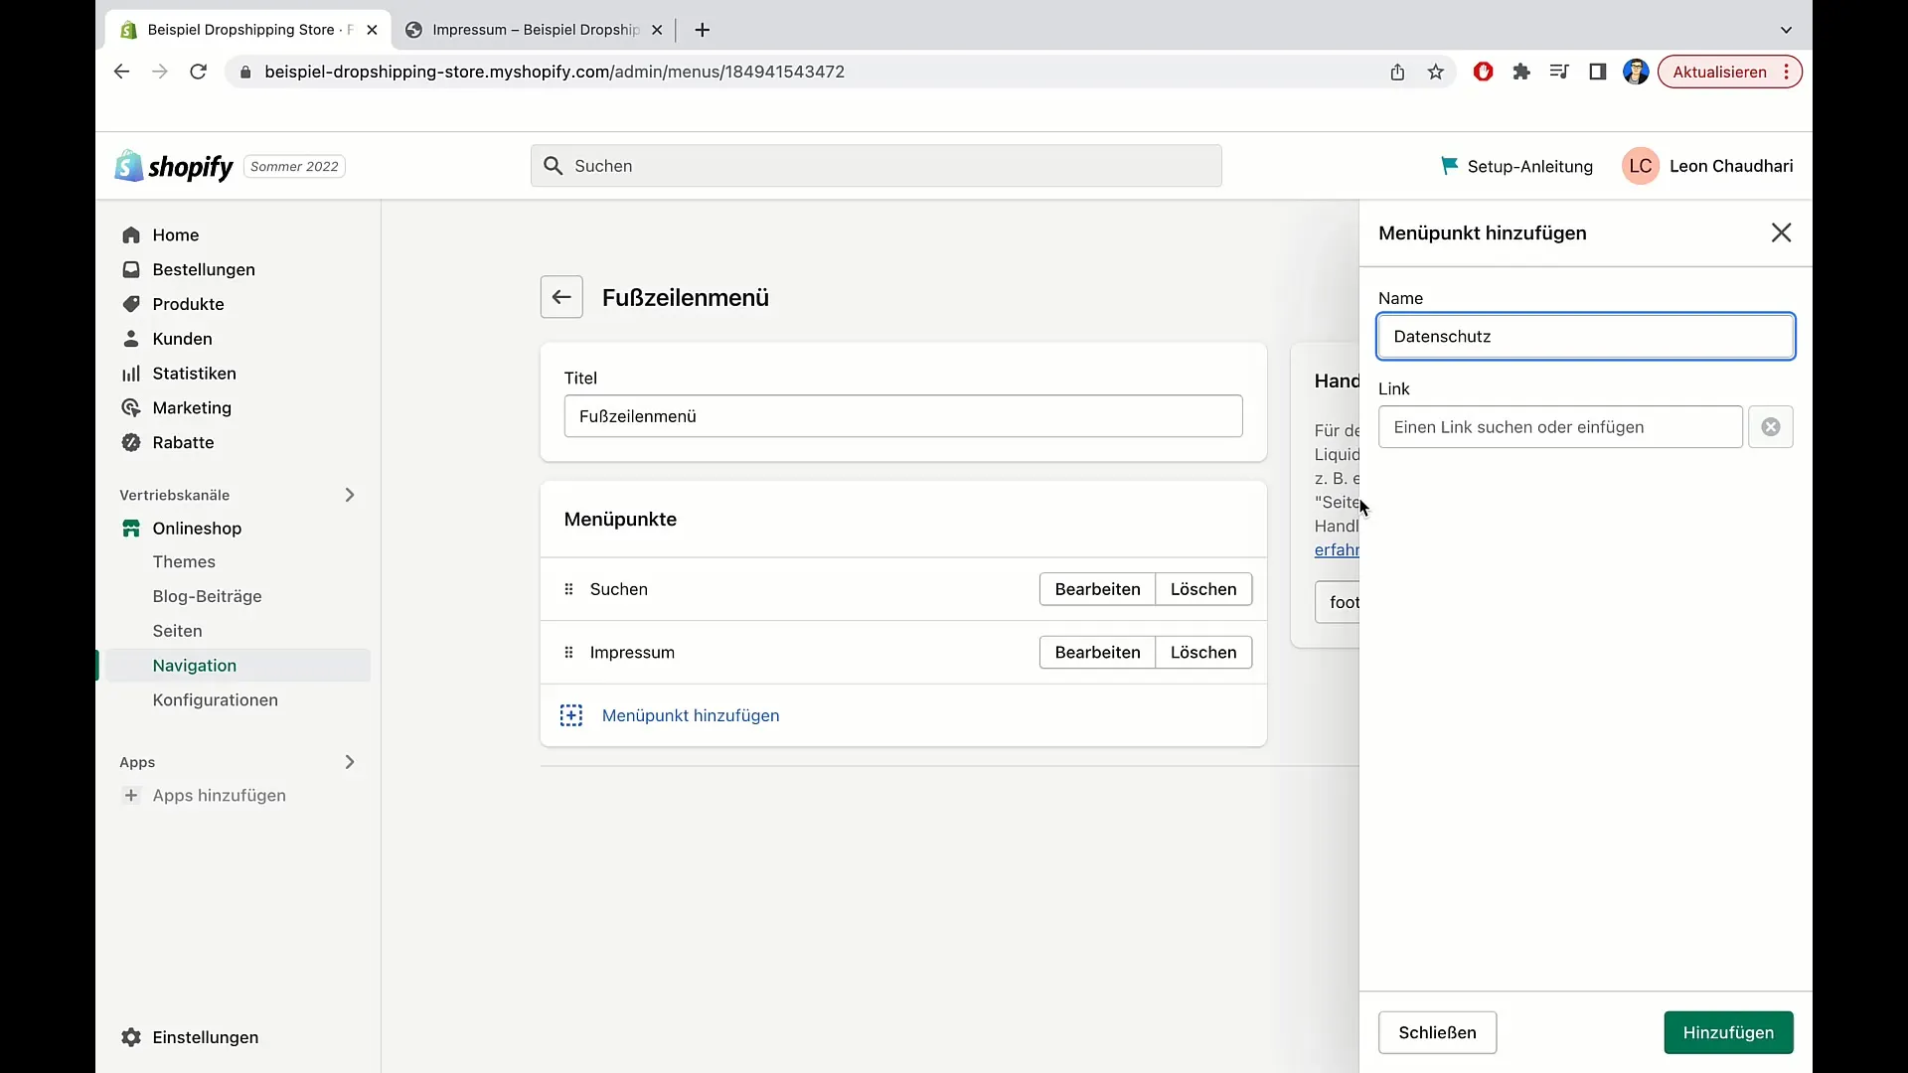
Task: Click the Schließen button
Action: pos(1437,1032)
